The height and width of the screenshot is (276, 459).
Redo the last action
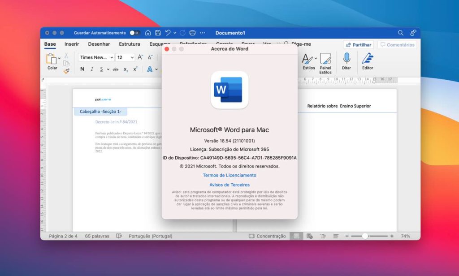coord(183,33)
